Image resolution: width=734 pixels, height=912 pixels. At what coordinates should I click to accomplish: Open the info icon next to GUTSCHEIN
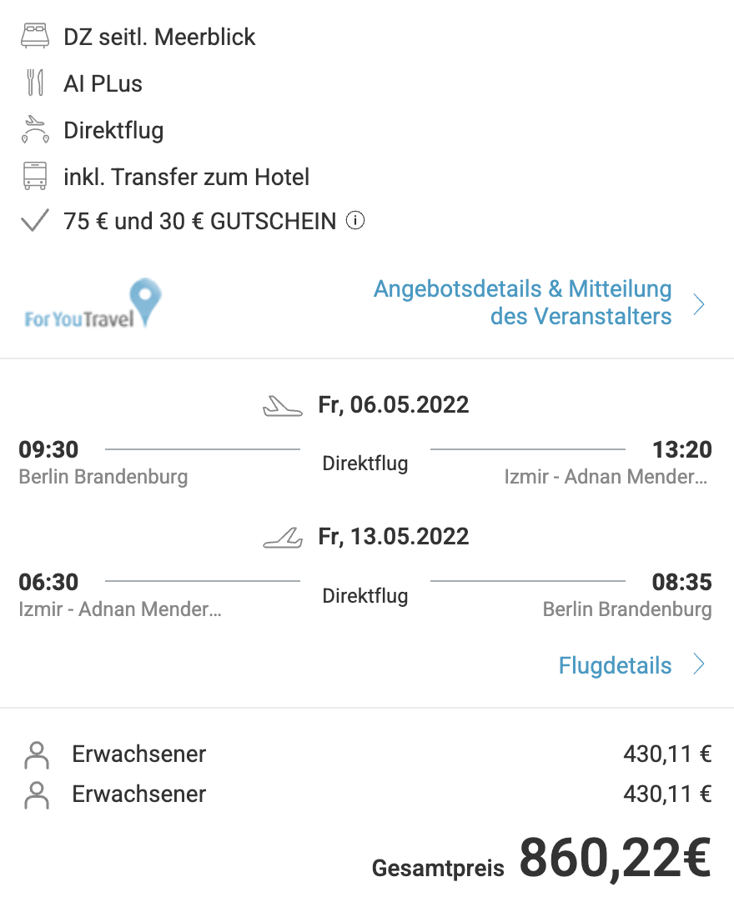click(x=355, y=220)
